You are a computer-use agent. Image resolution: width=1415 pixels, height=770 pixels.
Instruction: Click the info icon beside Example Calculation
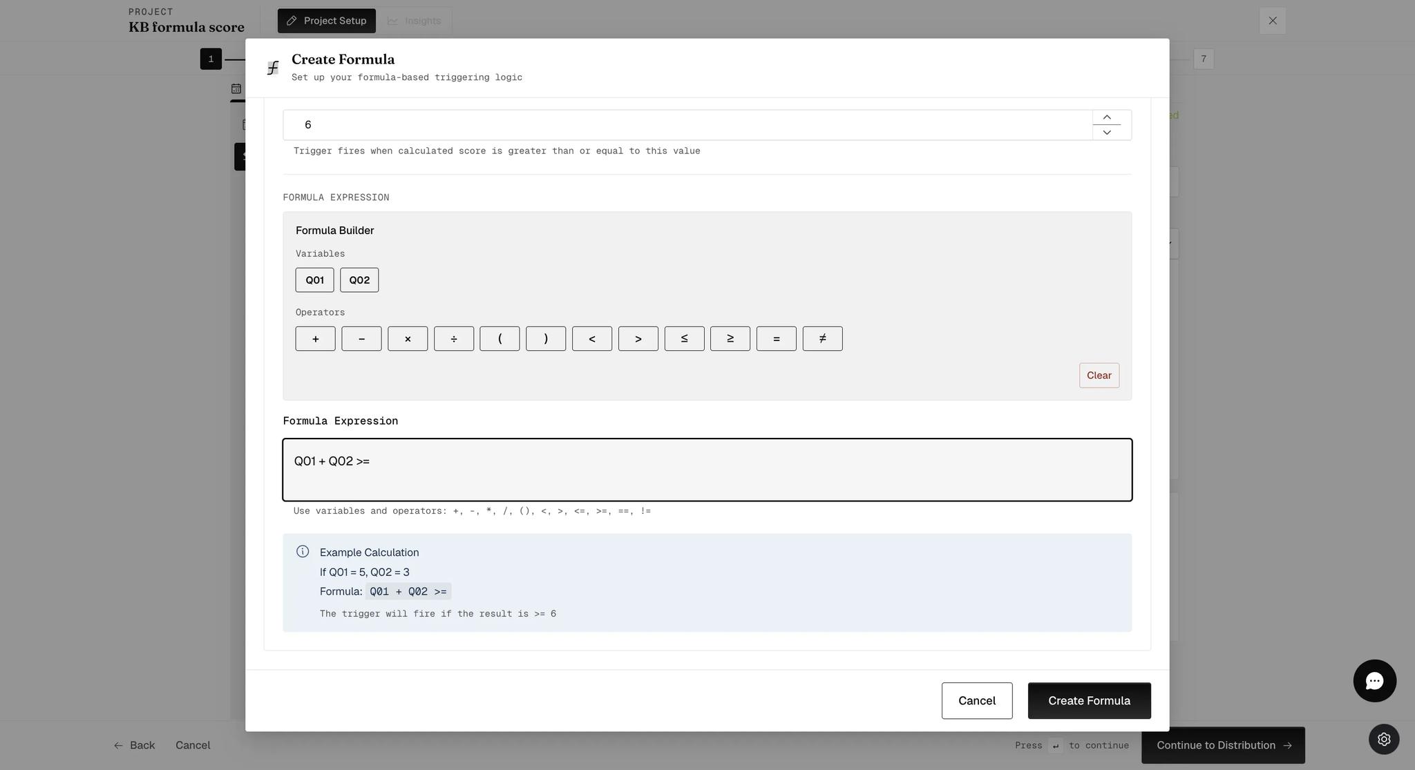pyautogui.click(x=303, y=551)
